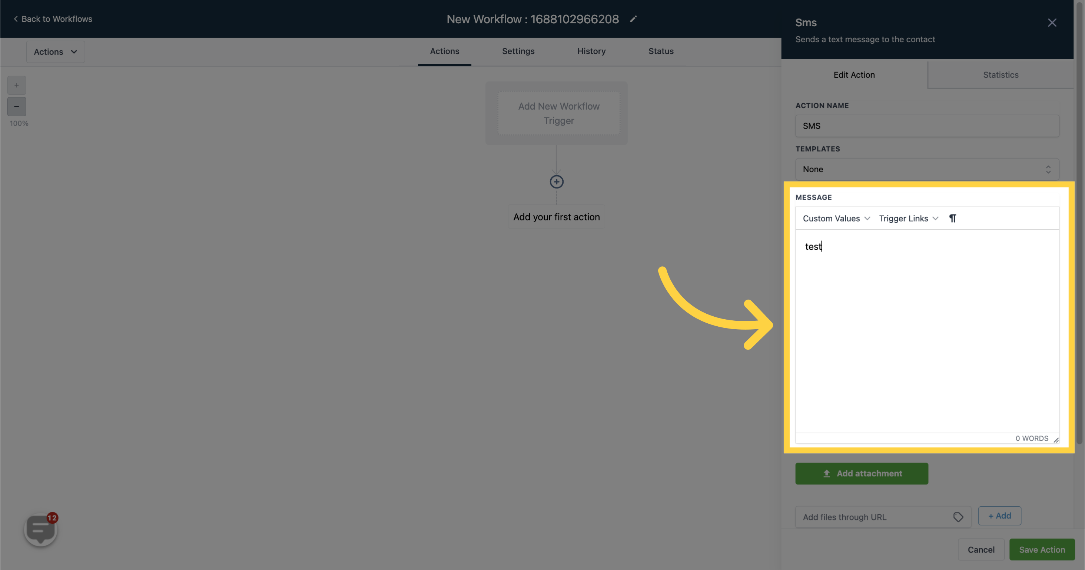Open the Status tab
Screen dimensions: 1085x570
point(661,51)
